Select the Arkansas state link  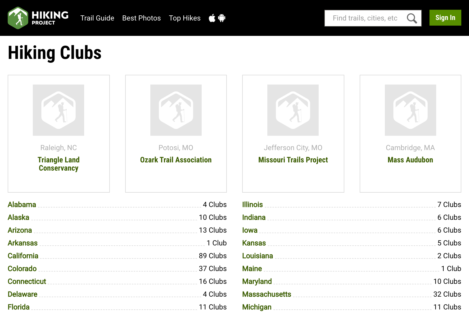pyautogui.click(x=23, y=243)
